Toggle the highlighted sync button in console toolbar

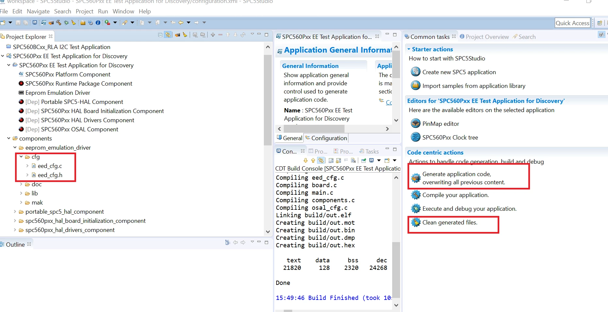pos(321,160)
